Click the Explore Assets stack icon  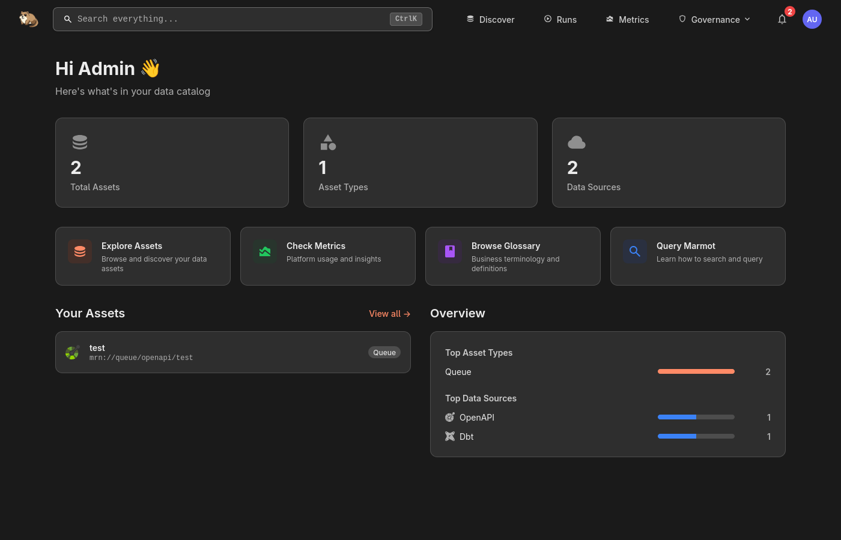(80, 252)
